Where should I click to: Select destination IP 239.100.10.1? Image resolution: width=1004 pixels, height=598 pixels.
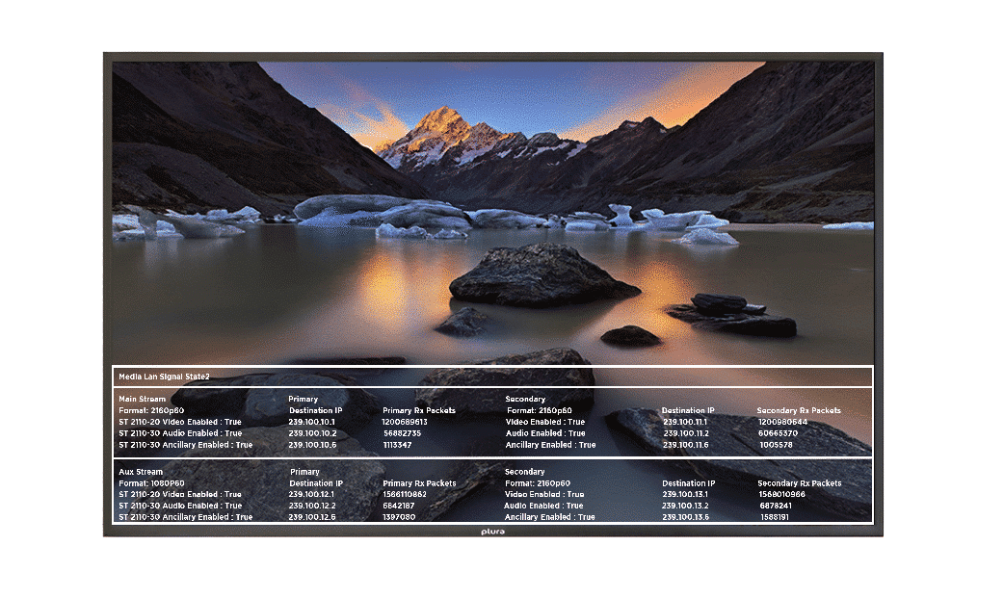312,422
